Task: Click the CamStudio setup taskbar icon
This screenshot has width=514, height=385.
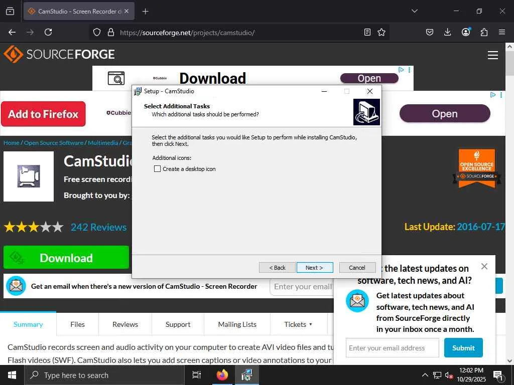Action: (x=247, y=375)
